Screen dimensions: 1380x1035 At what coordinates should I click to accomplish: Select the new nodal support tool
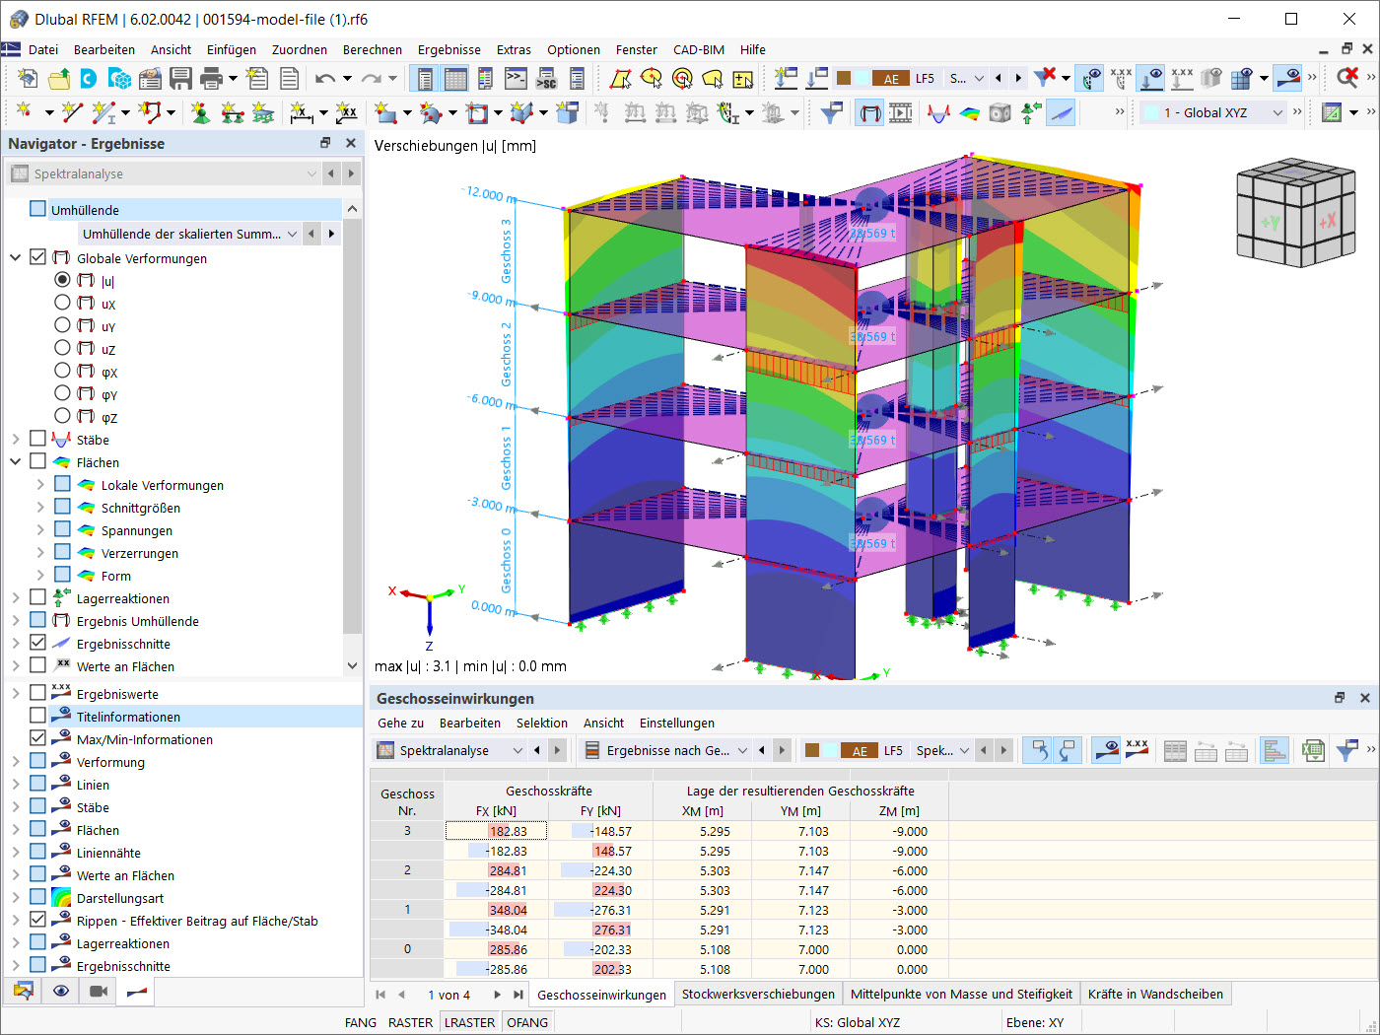coord(200,113)
